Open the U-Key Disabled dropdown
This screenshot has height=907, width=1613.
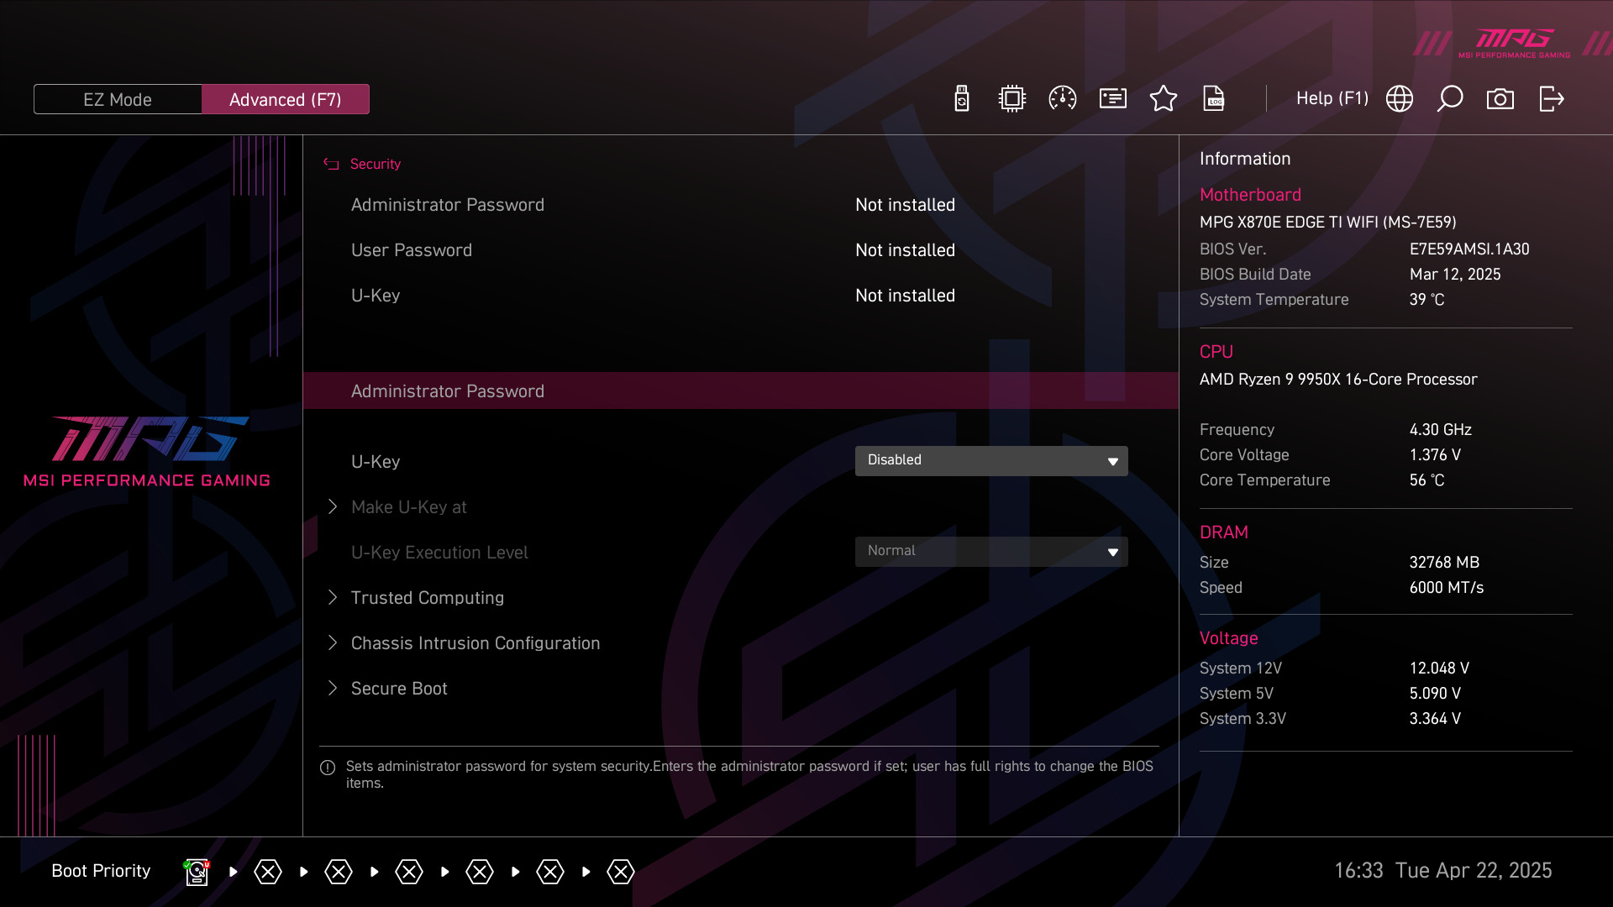point(991,460)
